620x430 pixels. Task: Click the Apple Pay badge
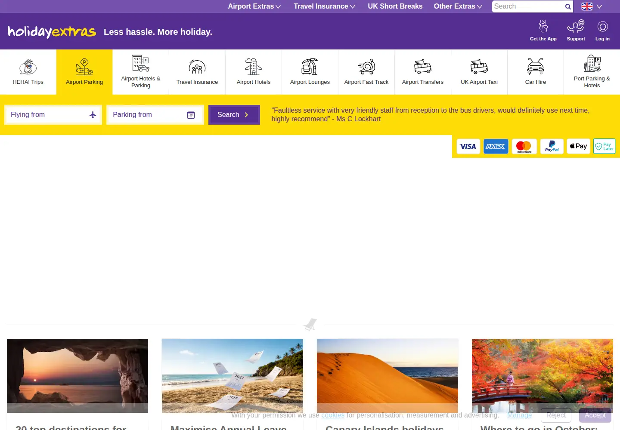578,146
